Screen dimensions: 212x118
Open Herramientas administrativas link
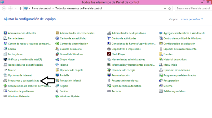[128, 60]
